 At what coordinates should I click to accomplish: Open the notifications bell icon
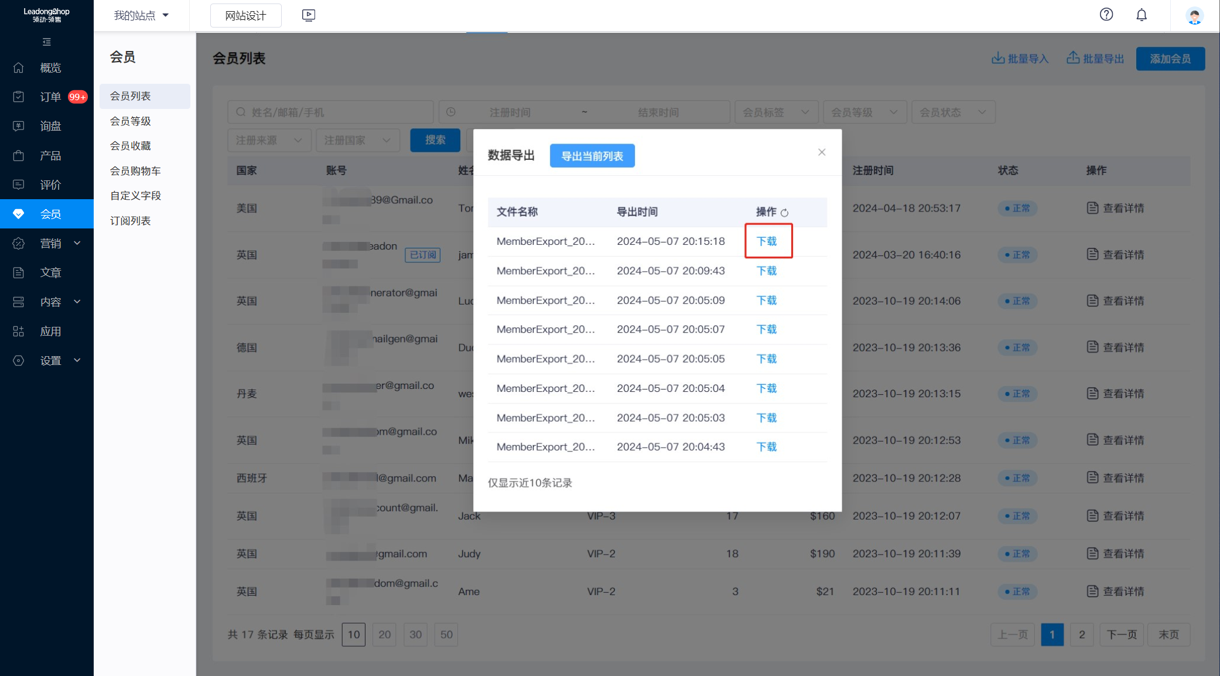(1142, 15)
